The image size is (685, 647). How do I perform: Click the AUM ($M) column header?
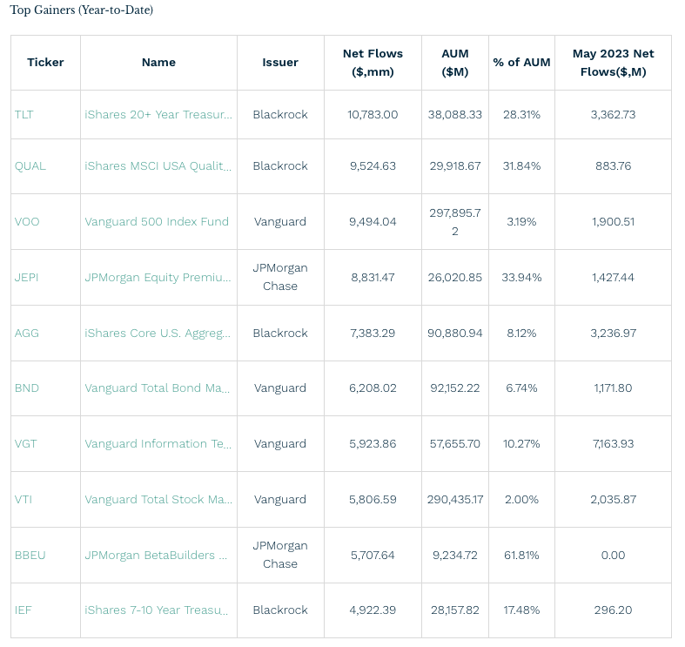[x=454, y=63]
